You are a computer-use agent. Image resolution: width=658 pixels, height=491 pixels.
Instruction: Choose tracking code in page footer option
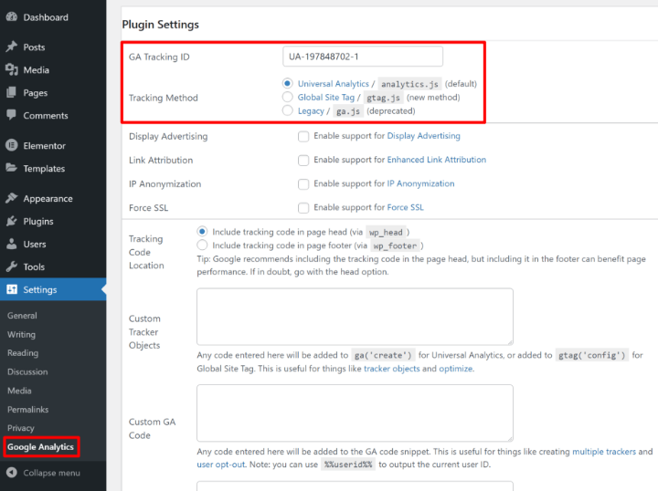tap(202, 245)
